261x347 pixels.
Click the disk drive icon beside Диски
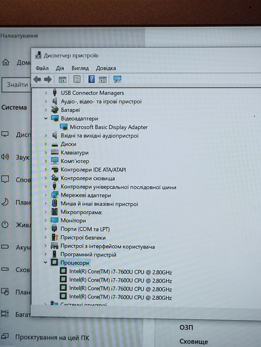[55, 144]
